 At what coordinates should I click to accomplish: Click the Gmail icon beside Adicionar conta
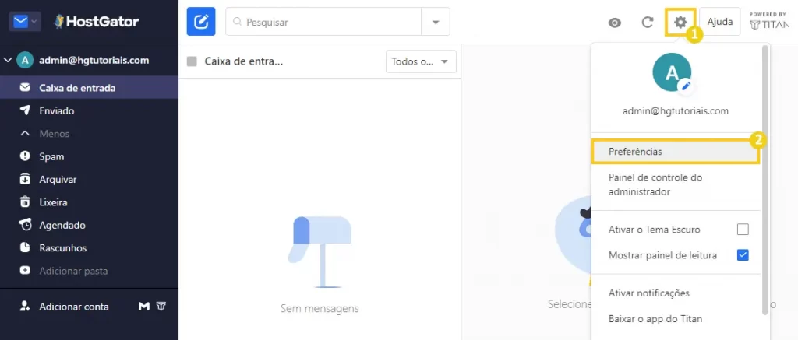pyautogui.click(x=144, y=307)
